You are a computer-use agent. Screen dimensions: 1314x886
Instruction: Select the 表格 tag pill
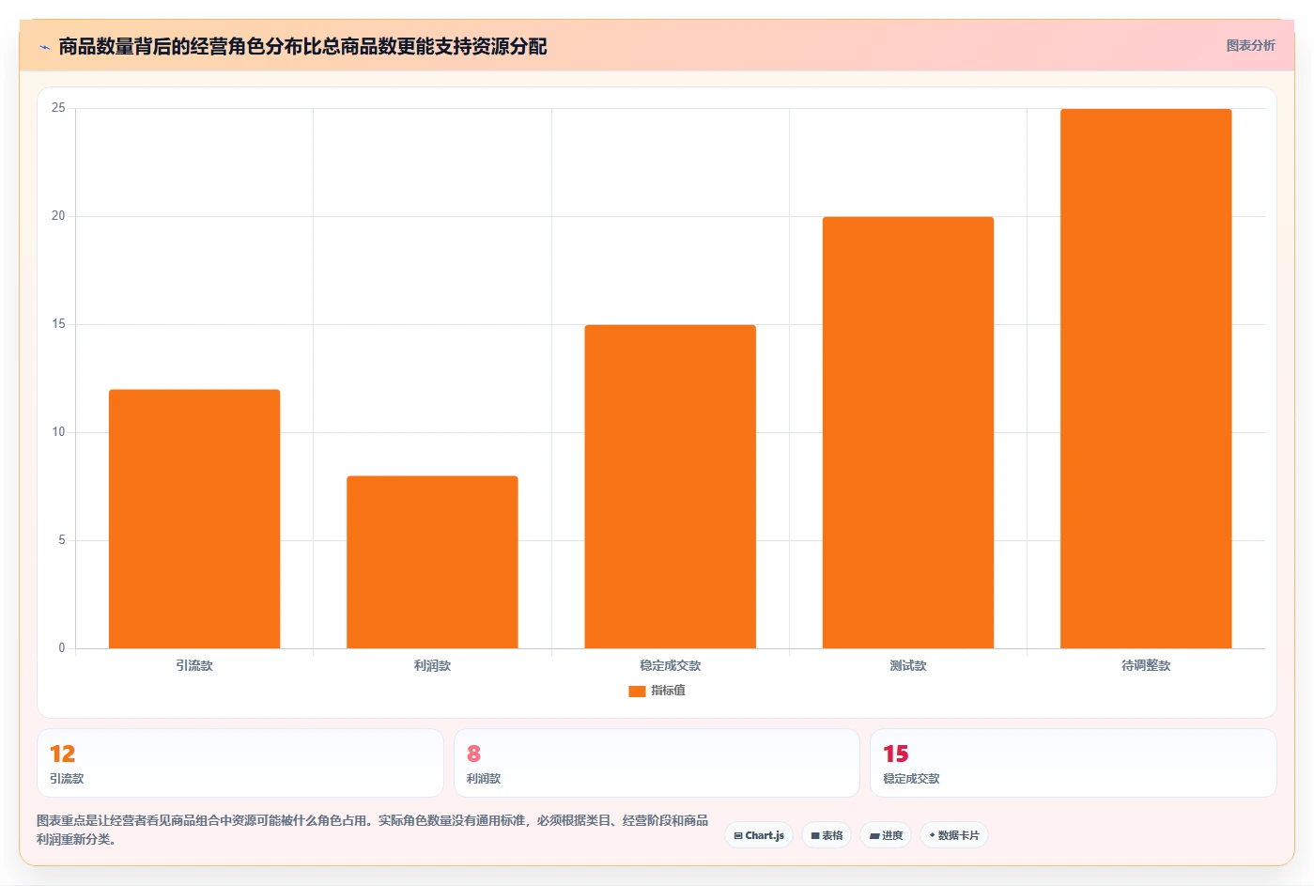(x=827, y=835)
